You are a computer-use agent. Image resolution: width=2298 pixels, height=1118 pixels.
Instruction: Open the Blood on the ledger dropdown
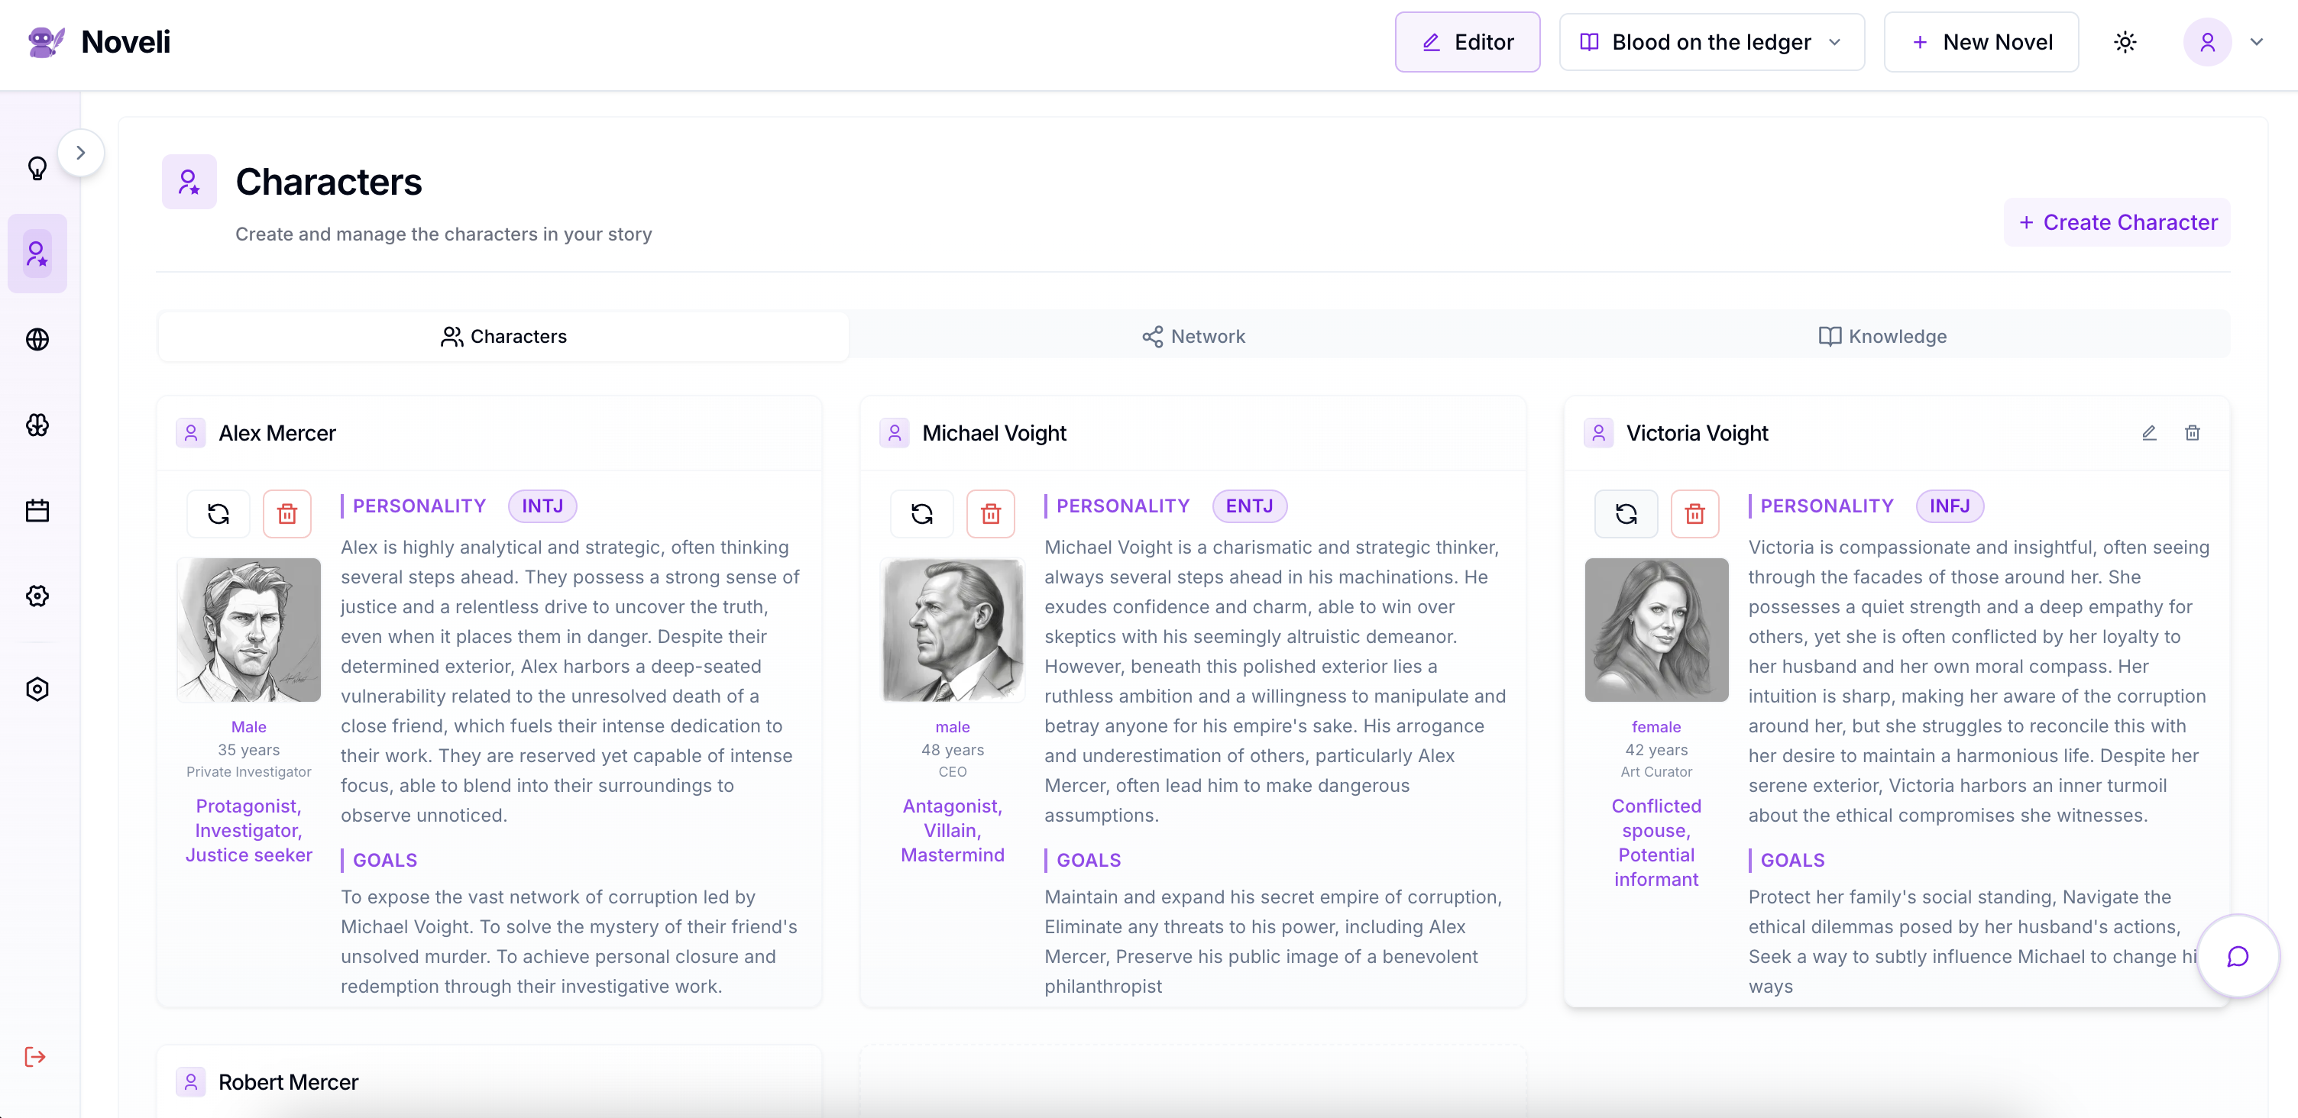tap(1711, 42)
